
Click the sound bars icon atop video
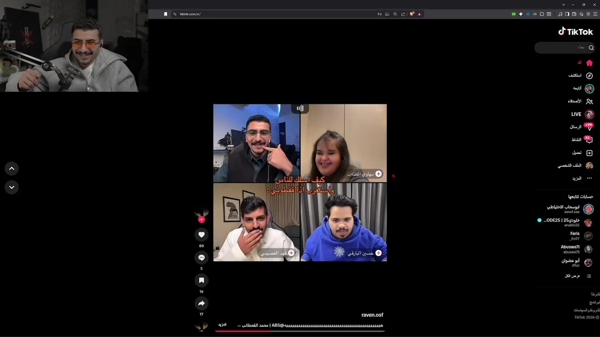click(x=300, y=109)
